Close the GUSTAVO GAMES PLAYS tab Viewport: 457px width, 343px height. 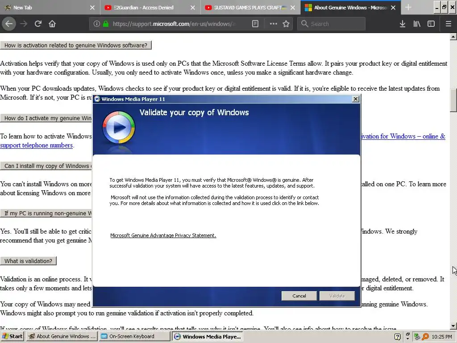293,8
